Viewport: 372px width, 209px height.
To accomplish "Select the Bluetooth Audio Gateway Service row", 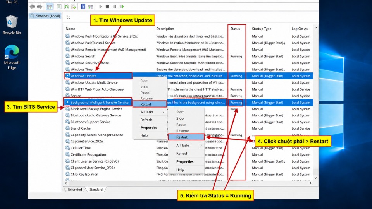I will click(189, 115).
